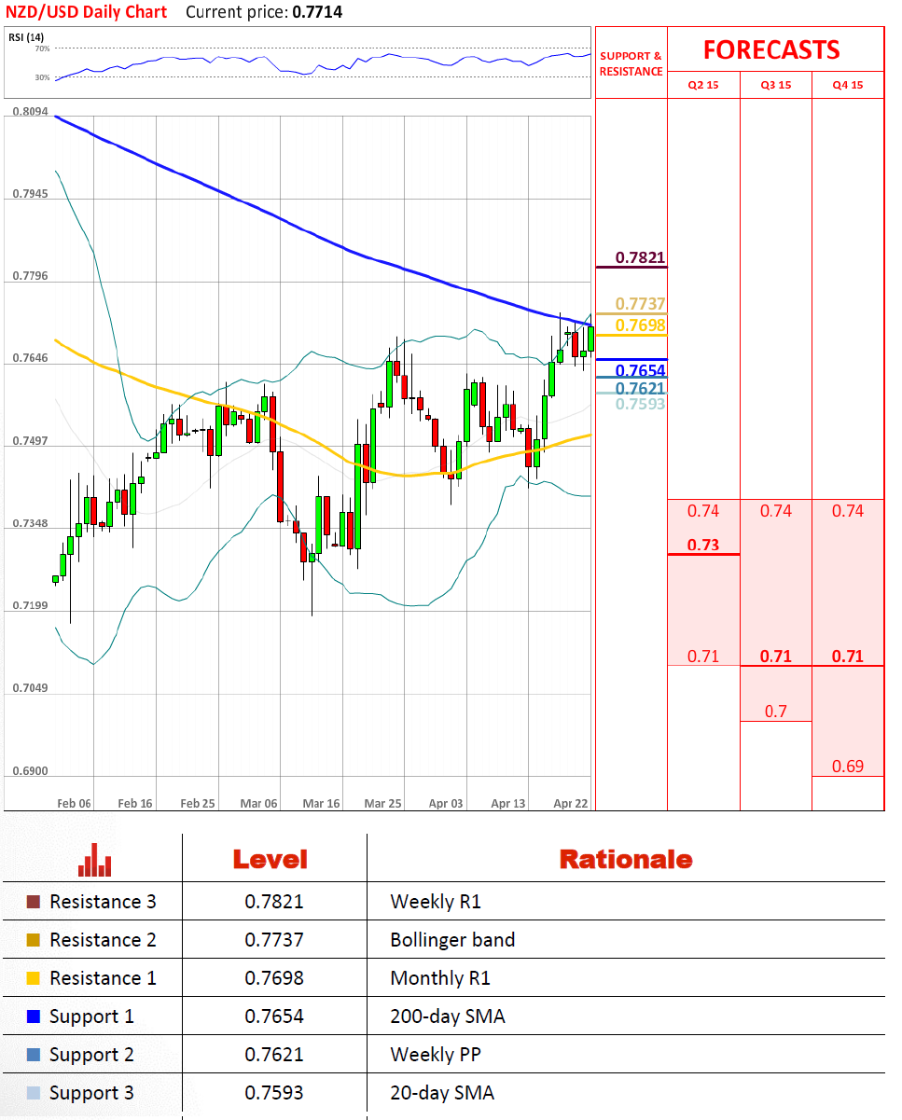The image size is (902, 1120).
Task: Click the 0.7654 level cell in table
Action: pyautogui.click(x=274, y=1016)
